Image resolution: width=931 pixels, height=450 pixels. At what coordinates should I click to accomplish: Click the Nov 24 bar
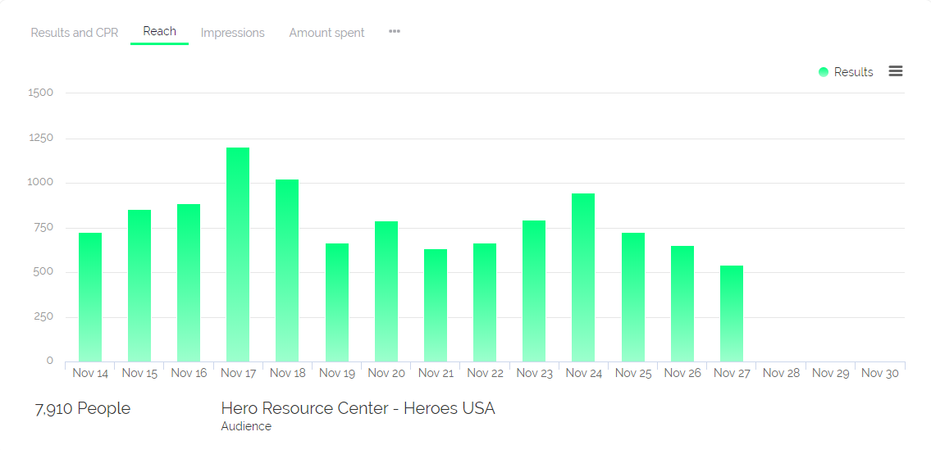[x=583, y=277]
